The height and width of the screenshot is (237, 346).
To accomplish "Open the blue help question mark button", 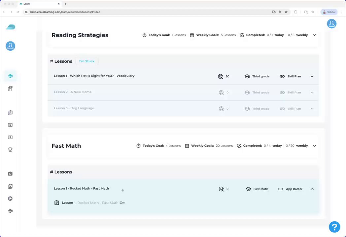I will click(334, 226).
